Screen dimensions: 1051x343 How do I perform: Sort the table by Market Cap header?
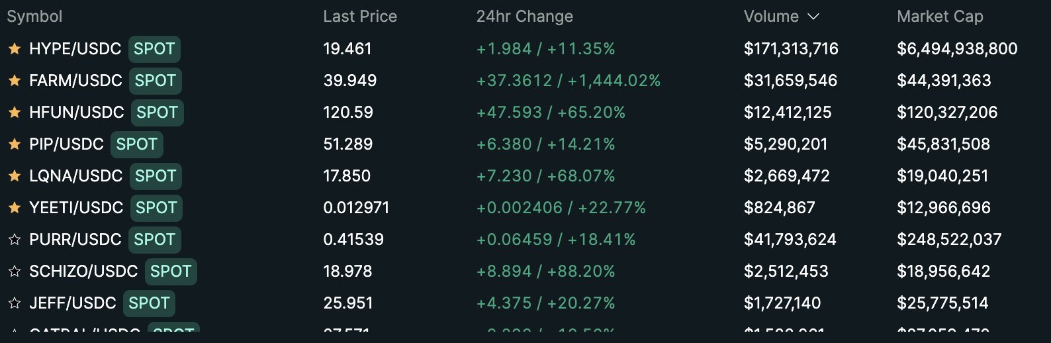pos(940,17)
